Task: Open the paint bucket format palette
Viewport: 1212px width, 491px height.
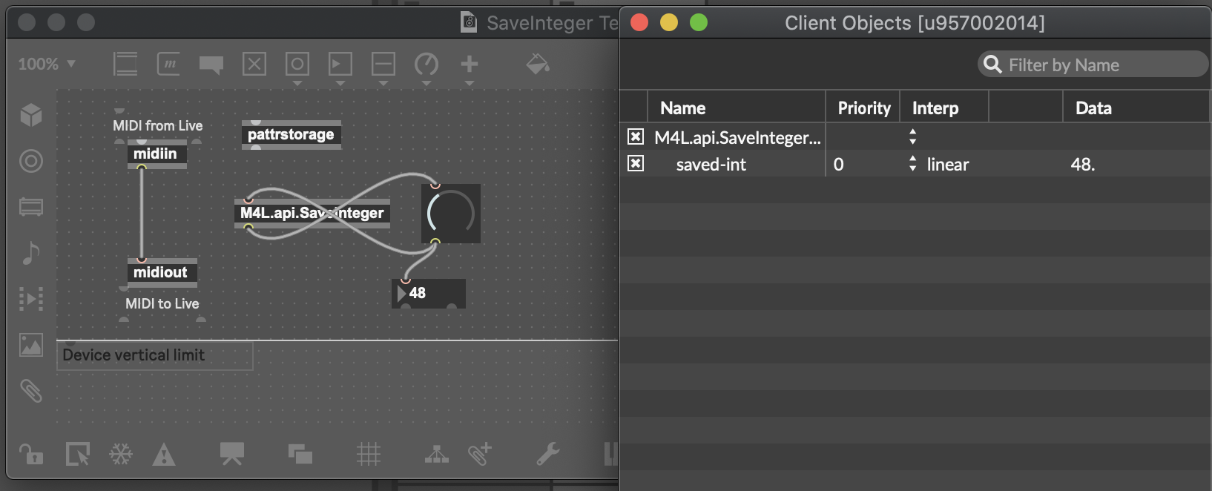Action: 538,65
